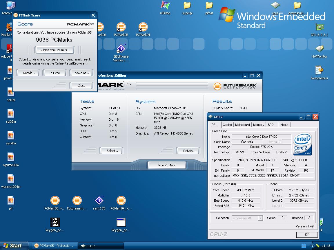Click OK button in CPU-Z
Image resolution: width=334 pixels, height=250 pixels.
pos(307,234)
